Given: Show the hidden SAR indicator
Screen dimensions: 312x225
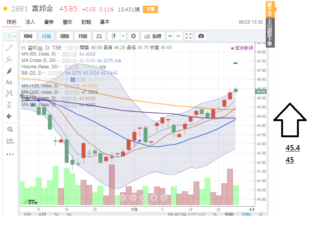Looking at the screenshot, I should point(73,79).
